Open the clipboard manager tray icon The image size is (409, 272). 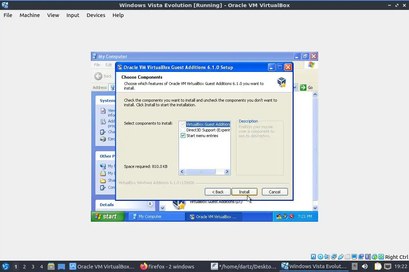[x=378, y=266]
